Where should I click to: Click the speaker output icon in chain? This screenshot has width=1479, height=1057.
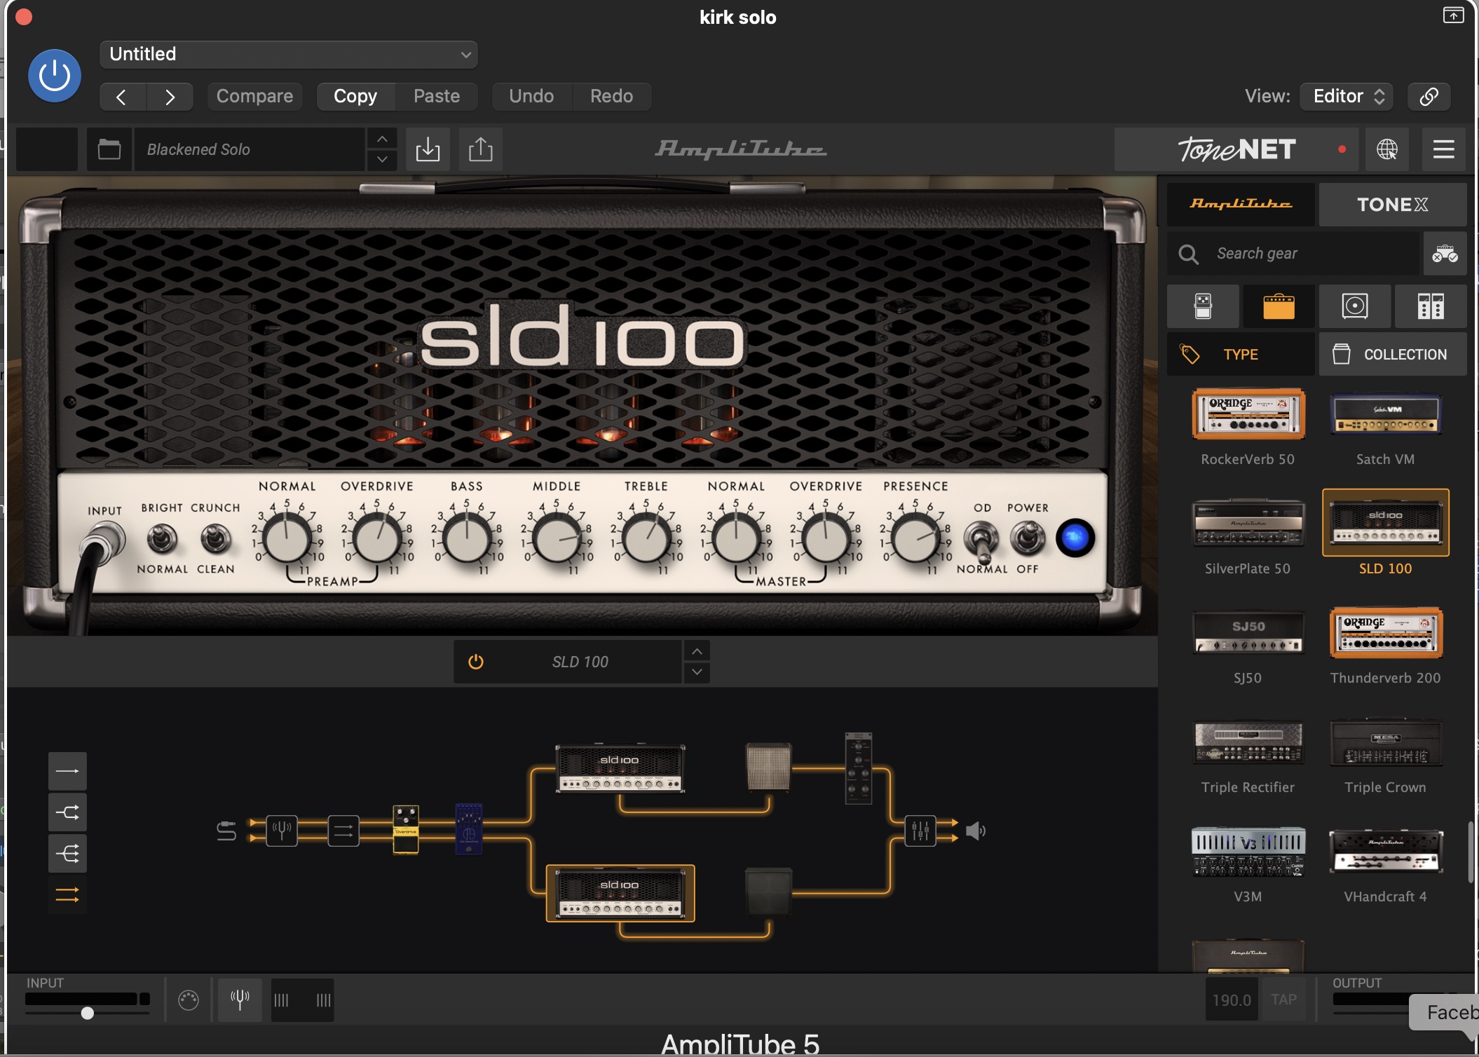pos(975,831)
